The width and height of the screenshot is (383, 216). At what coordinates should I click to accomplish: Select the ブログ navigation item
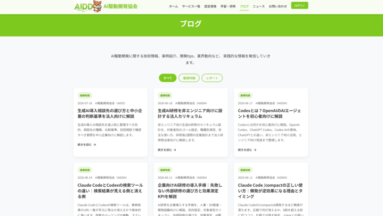244,6
